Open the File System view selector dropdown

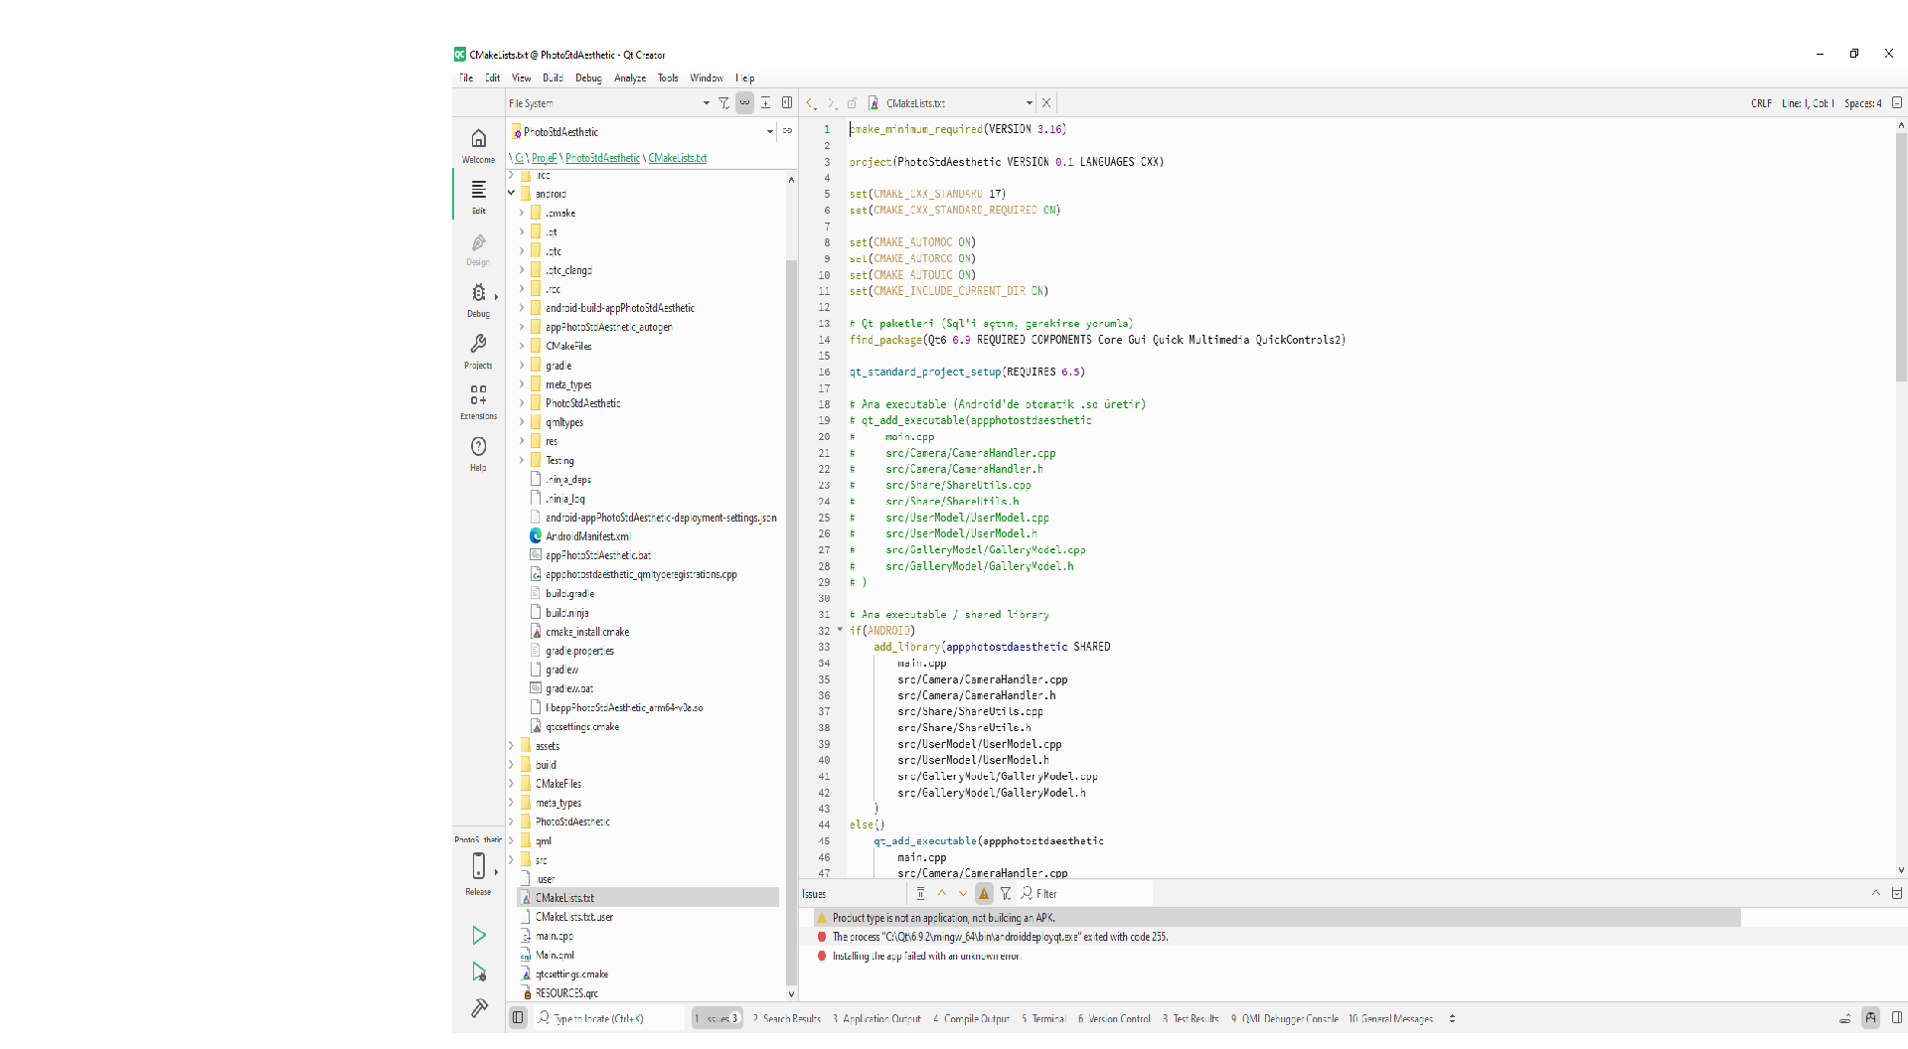tap(609, 102)
